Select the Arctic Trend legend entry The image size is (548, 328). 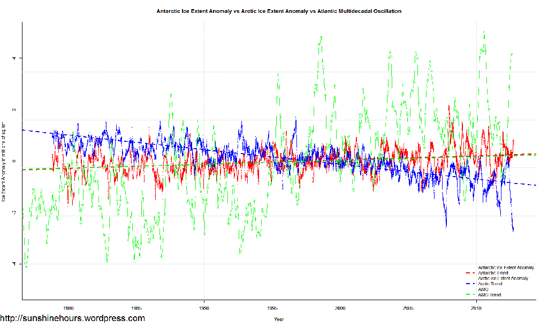[490, 284]
